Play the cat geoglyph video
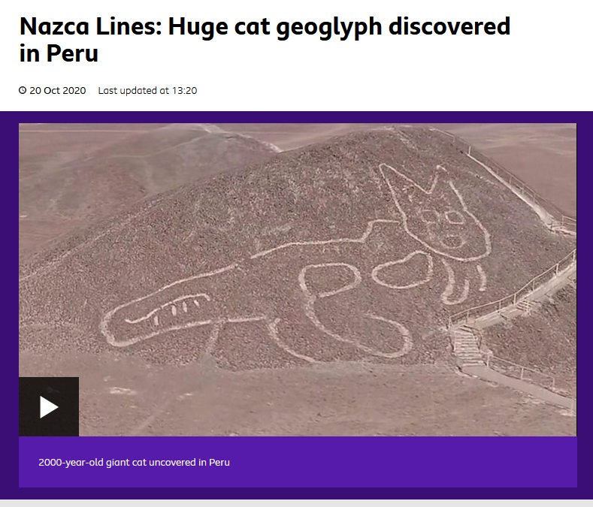Image resolution: width=593 pixels, height=507 pixels. pyautogui.click(x=49, y=406)
